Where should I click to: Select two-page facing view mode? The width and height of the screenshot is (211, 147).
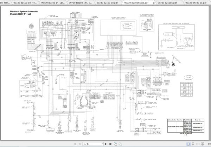tap(198, 144)
